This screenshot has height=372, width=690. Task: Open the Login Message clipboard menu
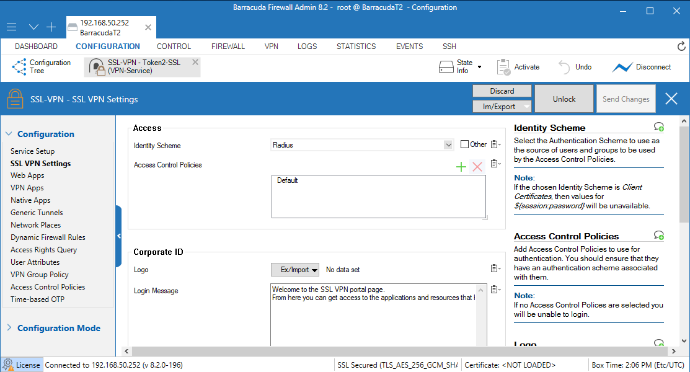(495, 290)
